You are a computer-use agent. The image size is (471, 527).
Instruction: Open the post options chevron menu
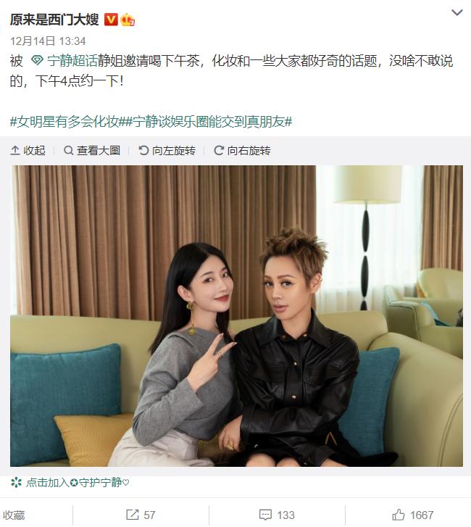(457, 12)
